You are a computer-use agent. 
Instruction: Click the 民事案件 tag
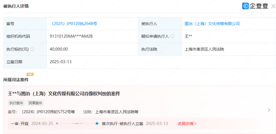[35, 103]
